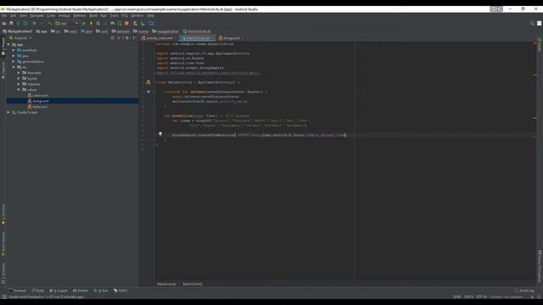This screenshot has width=543, height=305.
Task: Place cursor at end of ArrayAdapter code line
Action: tap(345, 135)
